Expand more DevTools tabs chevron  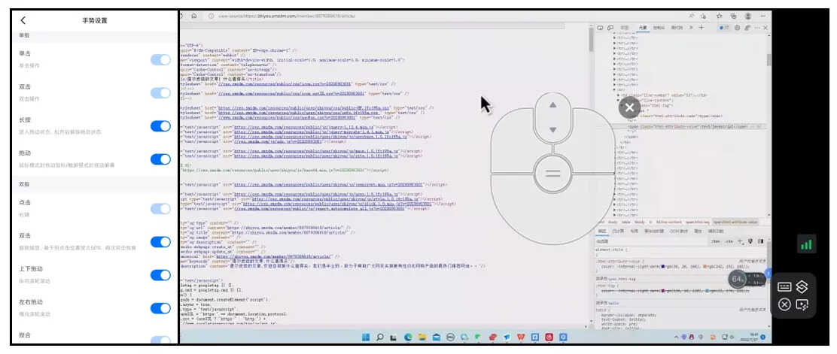coord(691,27)
